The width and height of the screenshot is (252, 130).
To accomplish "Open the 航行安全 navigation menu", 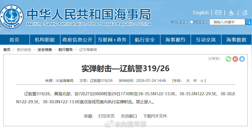I will point(145,40).
